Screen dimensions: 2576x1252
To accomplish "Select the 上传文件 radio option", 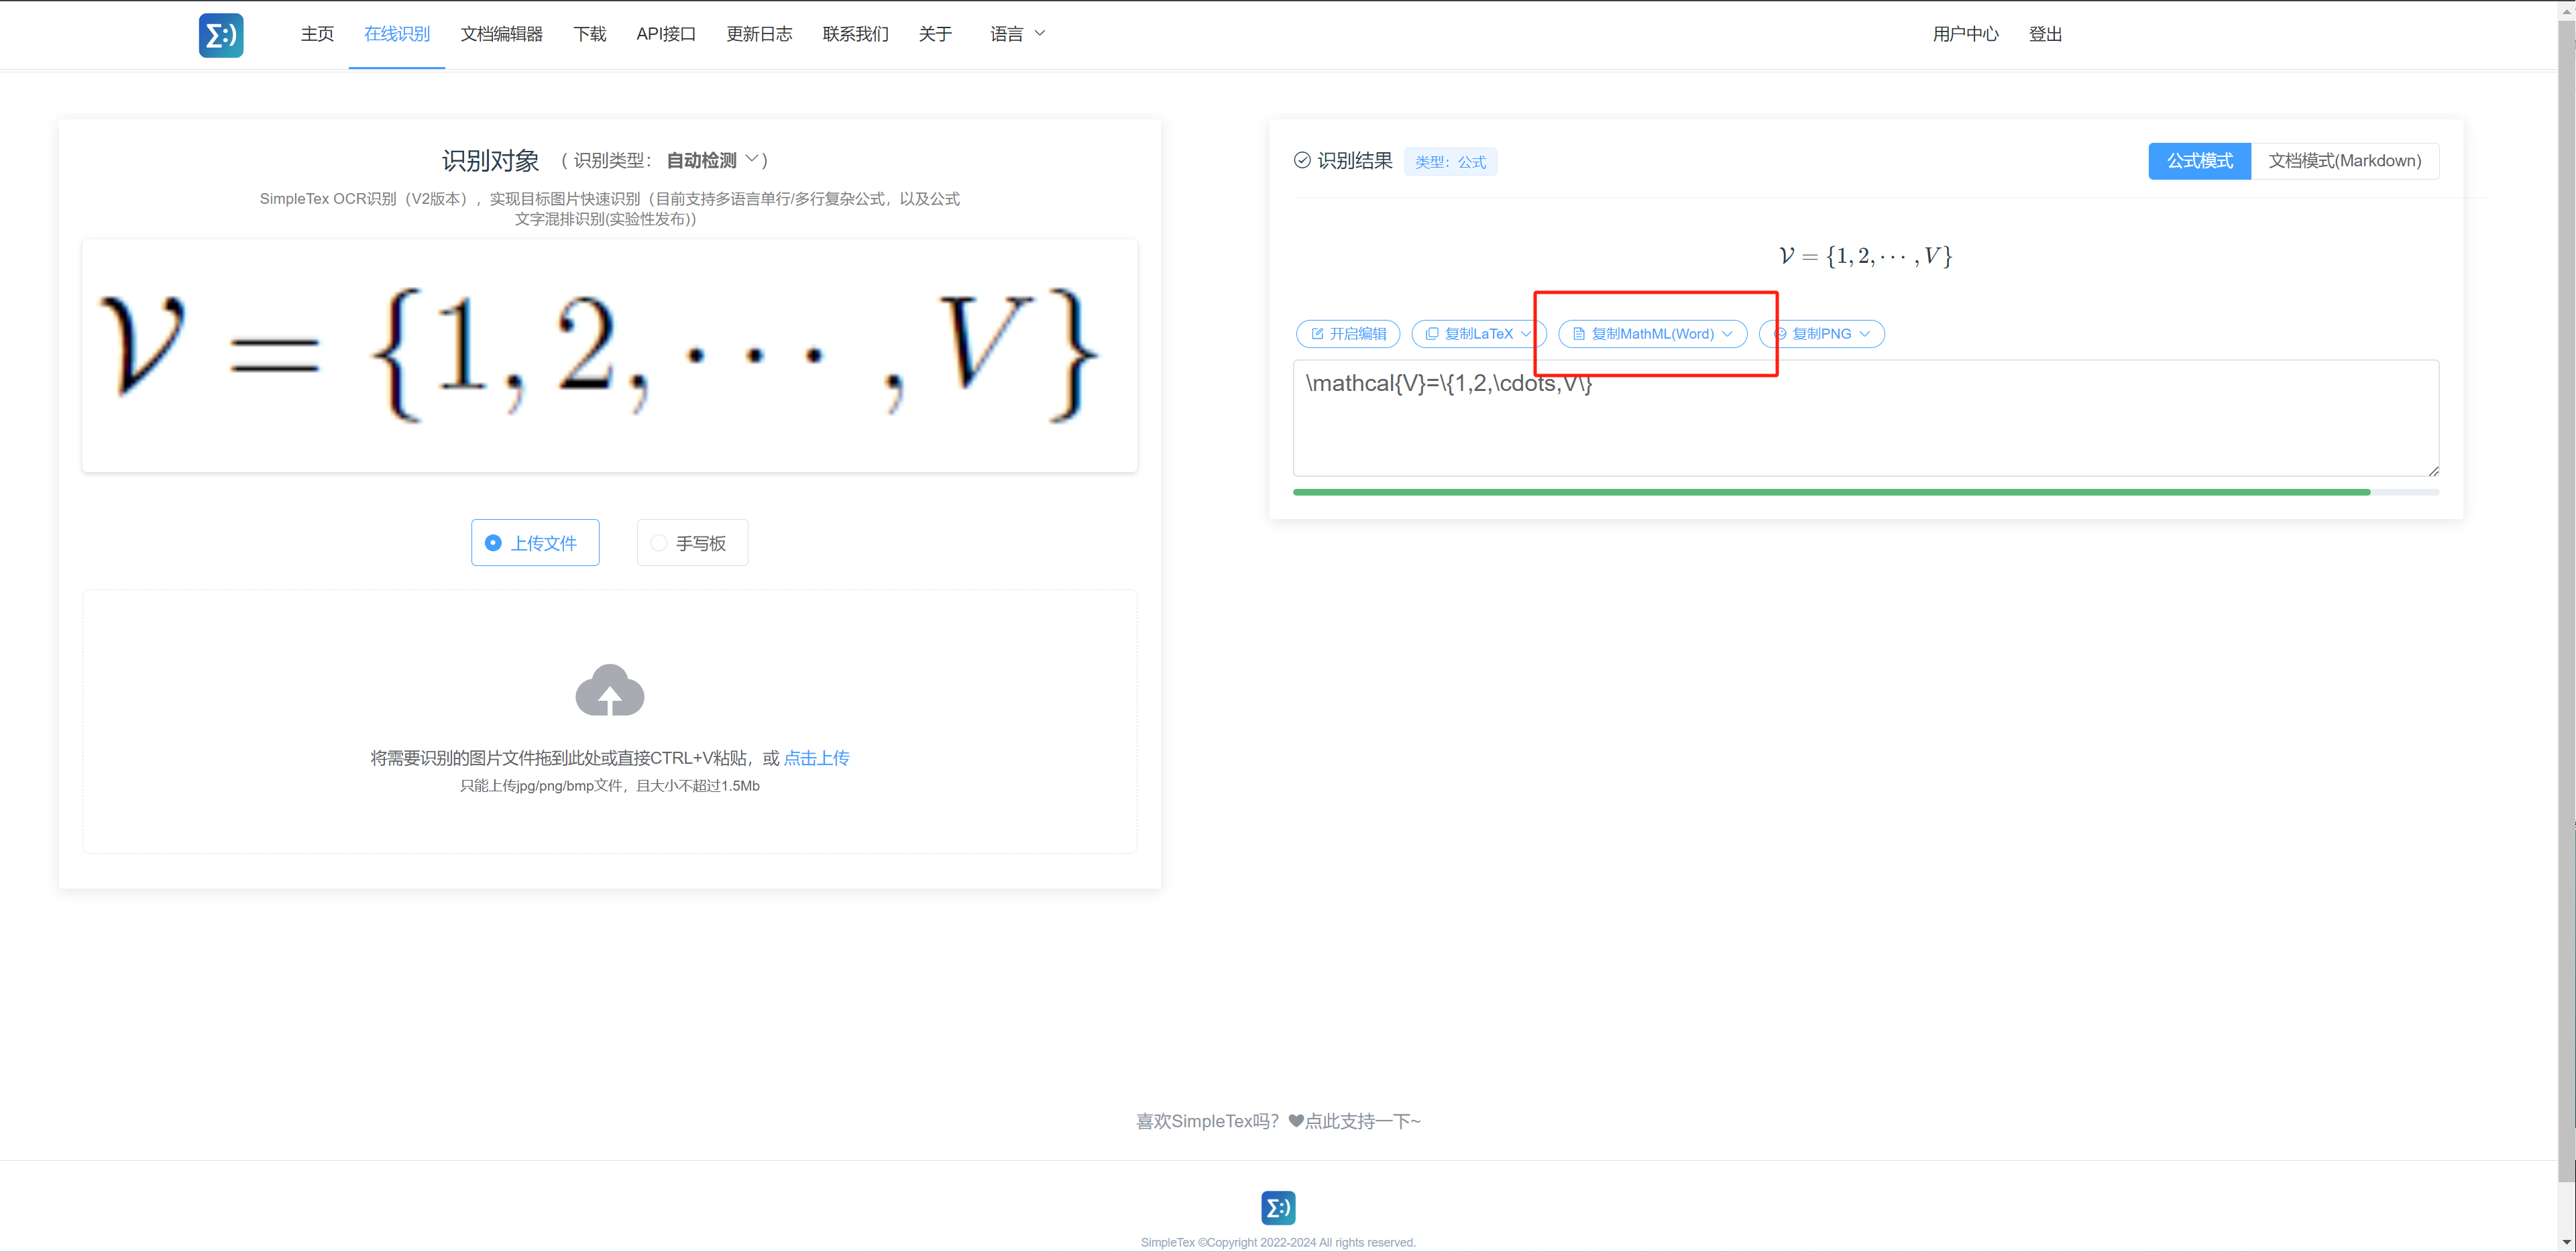I will [535, 543].
